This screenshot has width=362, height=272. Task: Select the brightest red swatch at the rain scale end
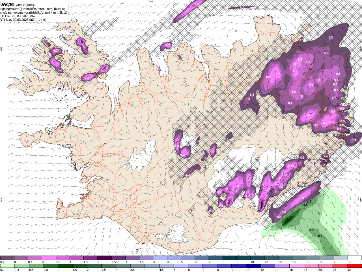(x=354, y=266)
